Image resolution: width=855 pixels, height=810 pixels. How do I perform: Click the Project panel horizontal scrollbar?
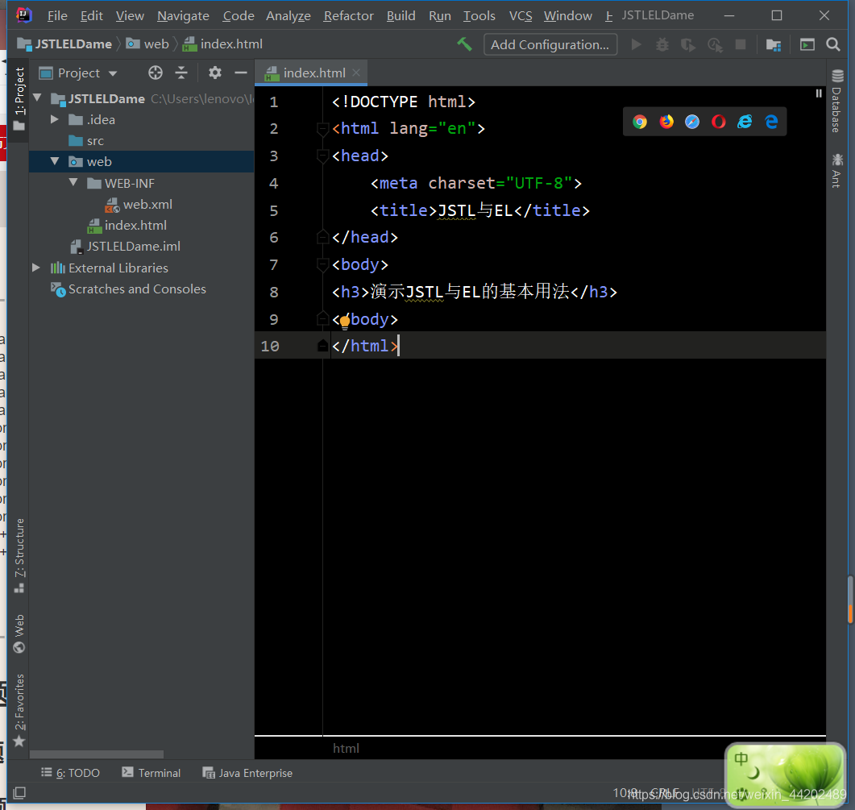(x=97, y=754)
